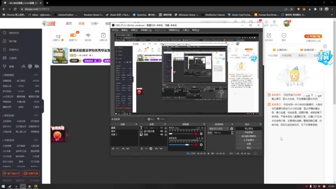Click the orange PC客户端 button

click(x=313, y=37)
